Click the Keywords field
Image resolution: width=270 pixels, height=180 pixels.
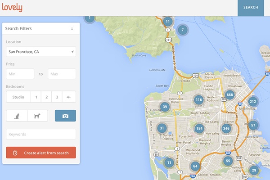[41, 134]
